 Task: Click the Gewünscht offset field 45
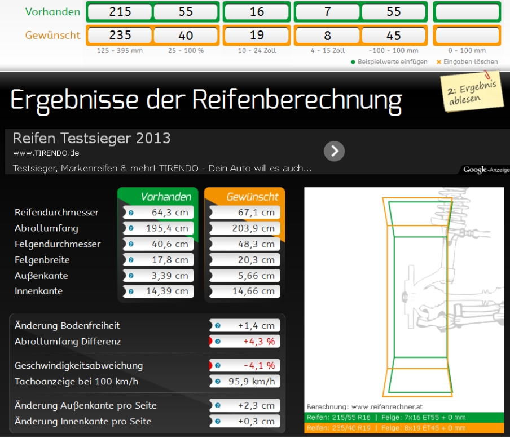(x=393, y=36)
